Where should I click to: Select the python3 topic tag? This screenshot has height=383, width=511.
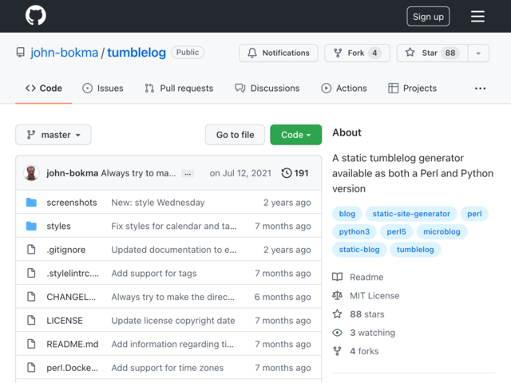click(355, 231)
